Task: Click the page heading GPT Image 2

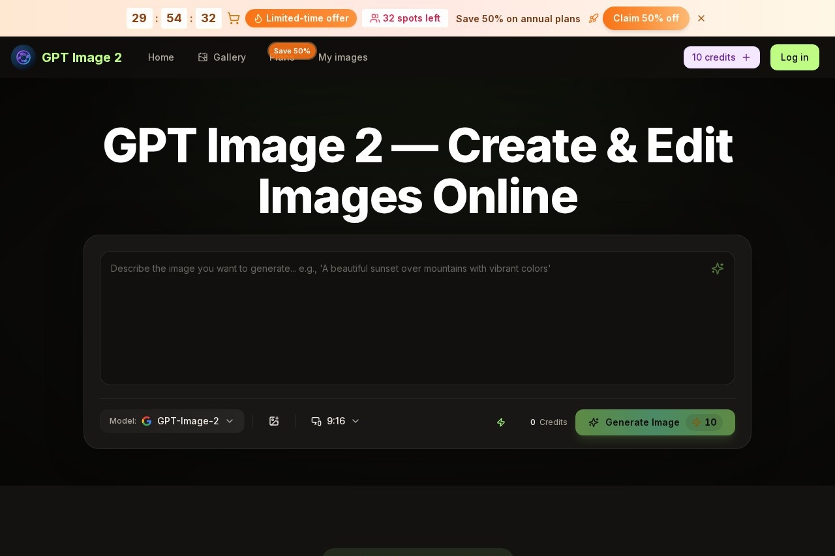Action: [417, 171]
